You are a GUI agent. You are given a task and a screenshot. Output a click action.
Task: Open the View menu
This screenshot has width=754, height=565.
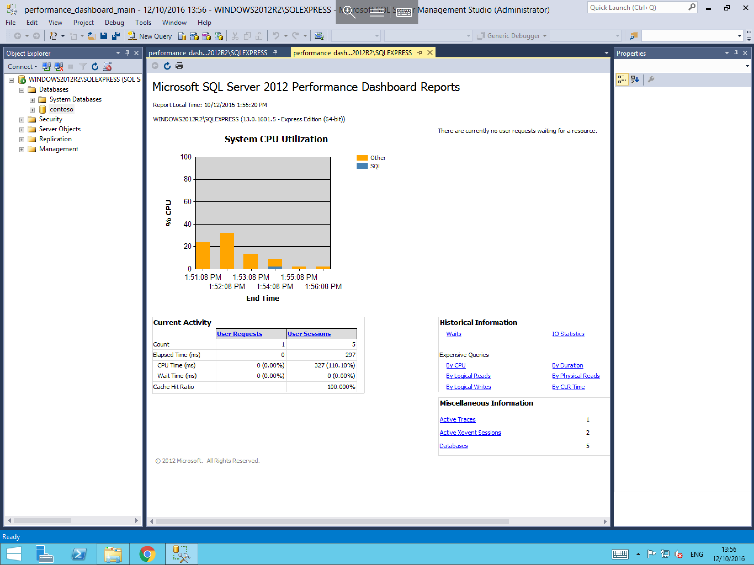55,23
